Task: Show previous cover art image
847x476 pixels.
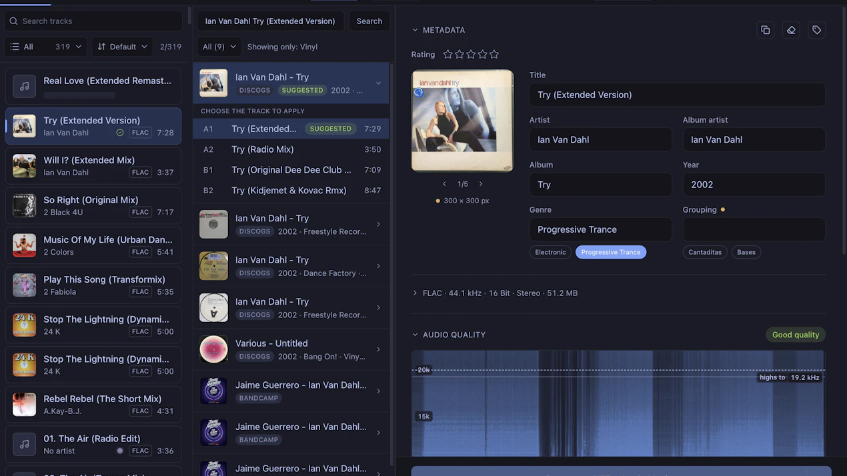Action: (x=445, y=184)
